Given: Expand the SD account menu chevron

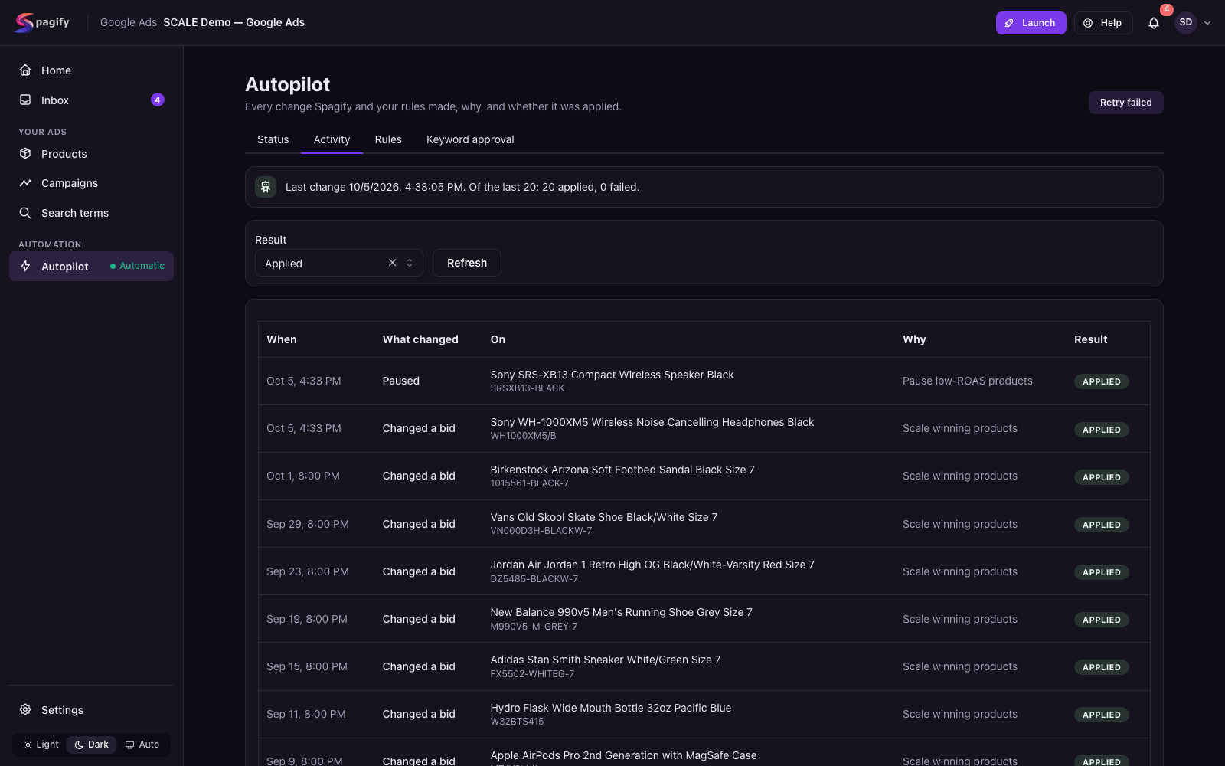Looking at the screenshot, I should pos(1207,23).
